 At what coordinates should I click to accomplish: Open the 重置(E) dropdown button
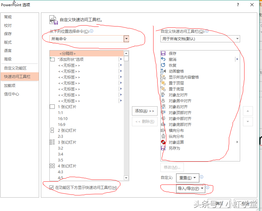[188, 178]
